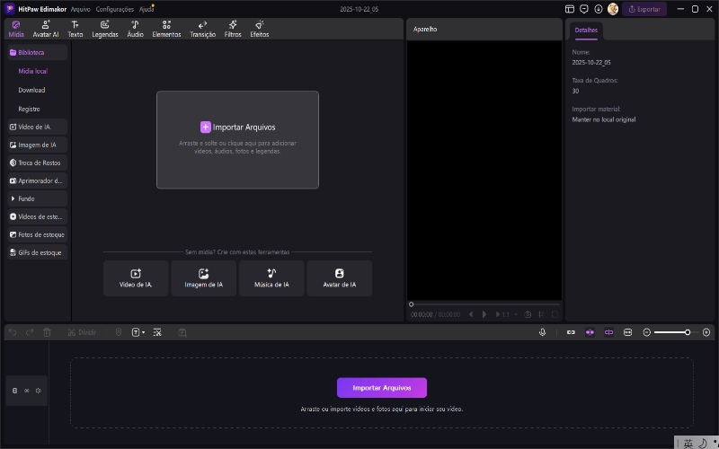This screenshot has width=719, height=449.
Task: Toggle the preview grid guides icon
Action: point(542,314)
